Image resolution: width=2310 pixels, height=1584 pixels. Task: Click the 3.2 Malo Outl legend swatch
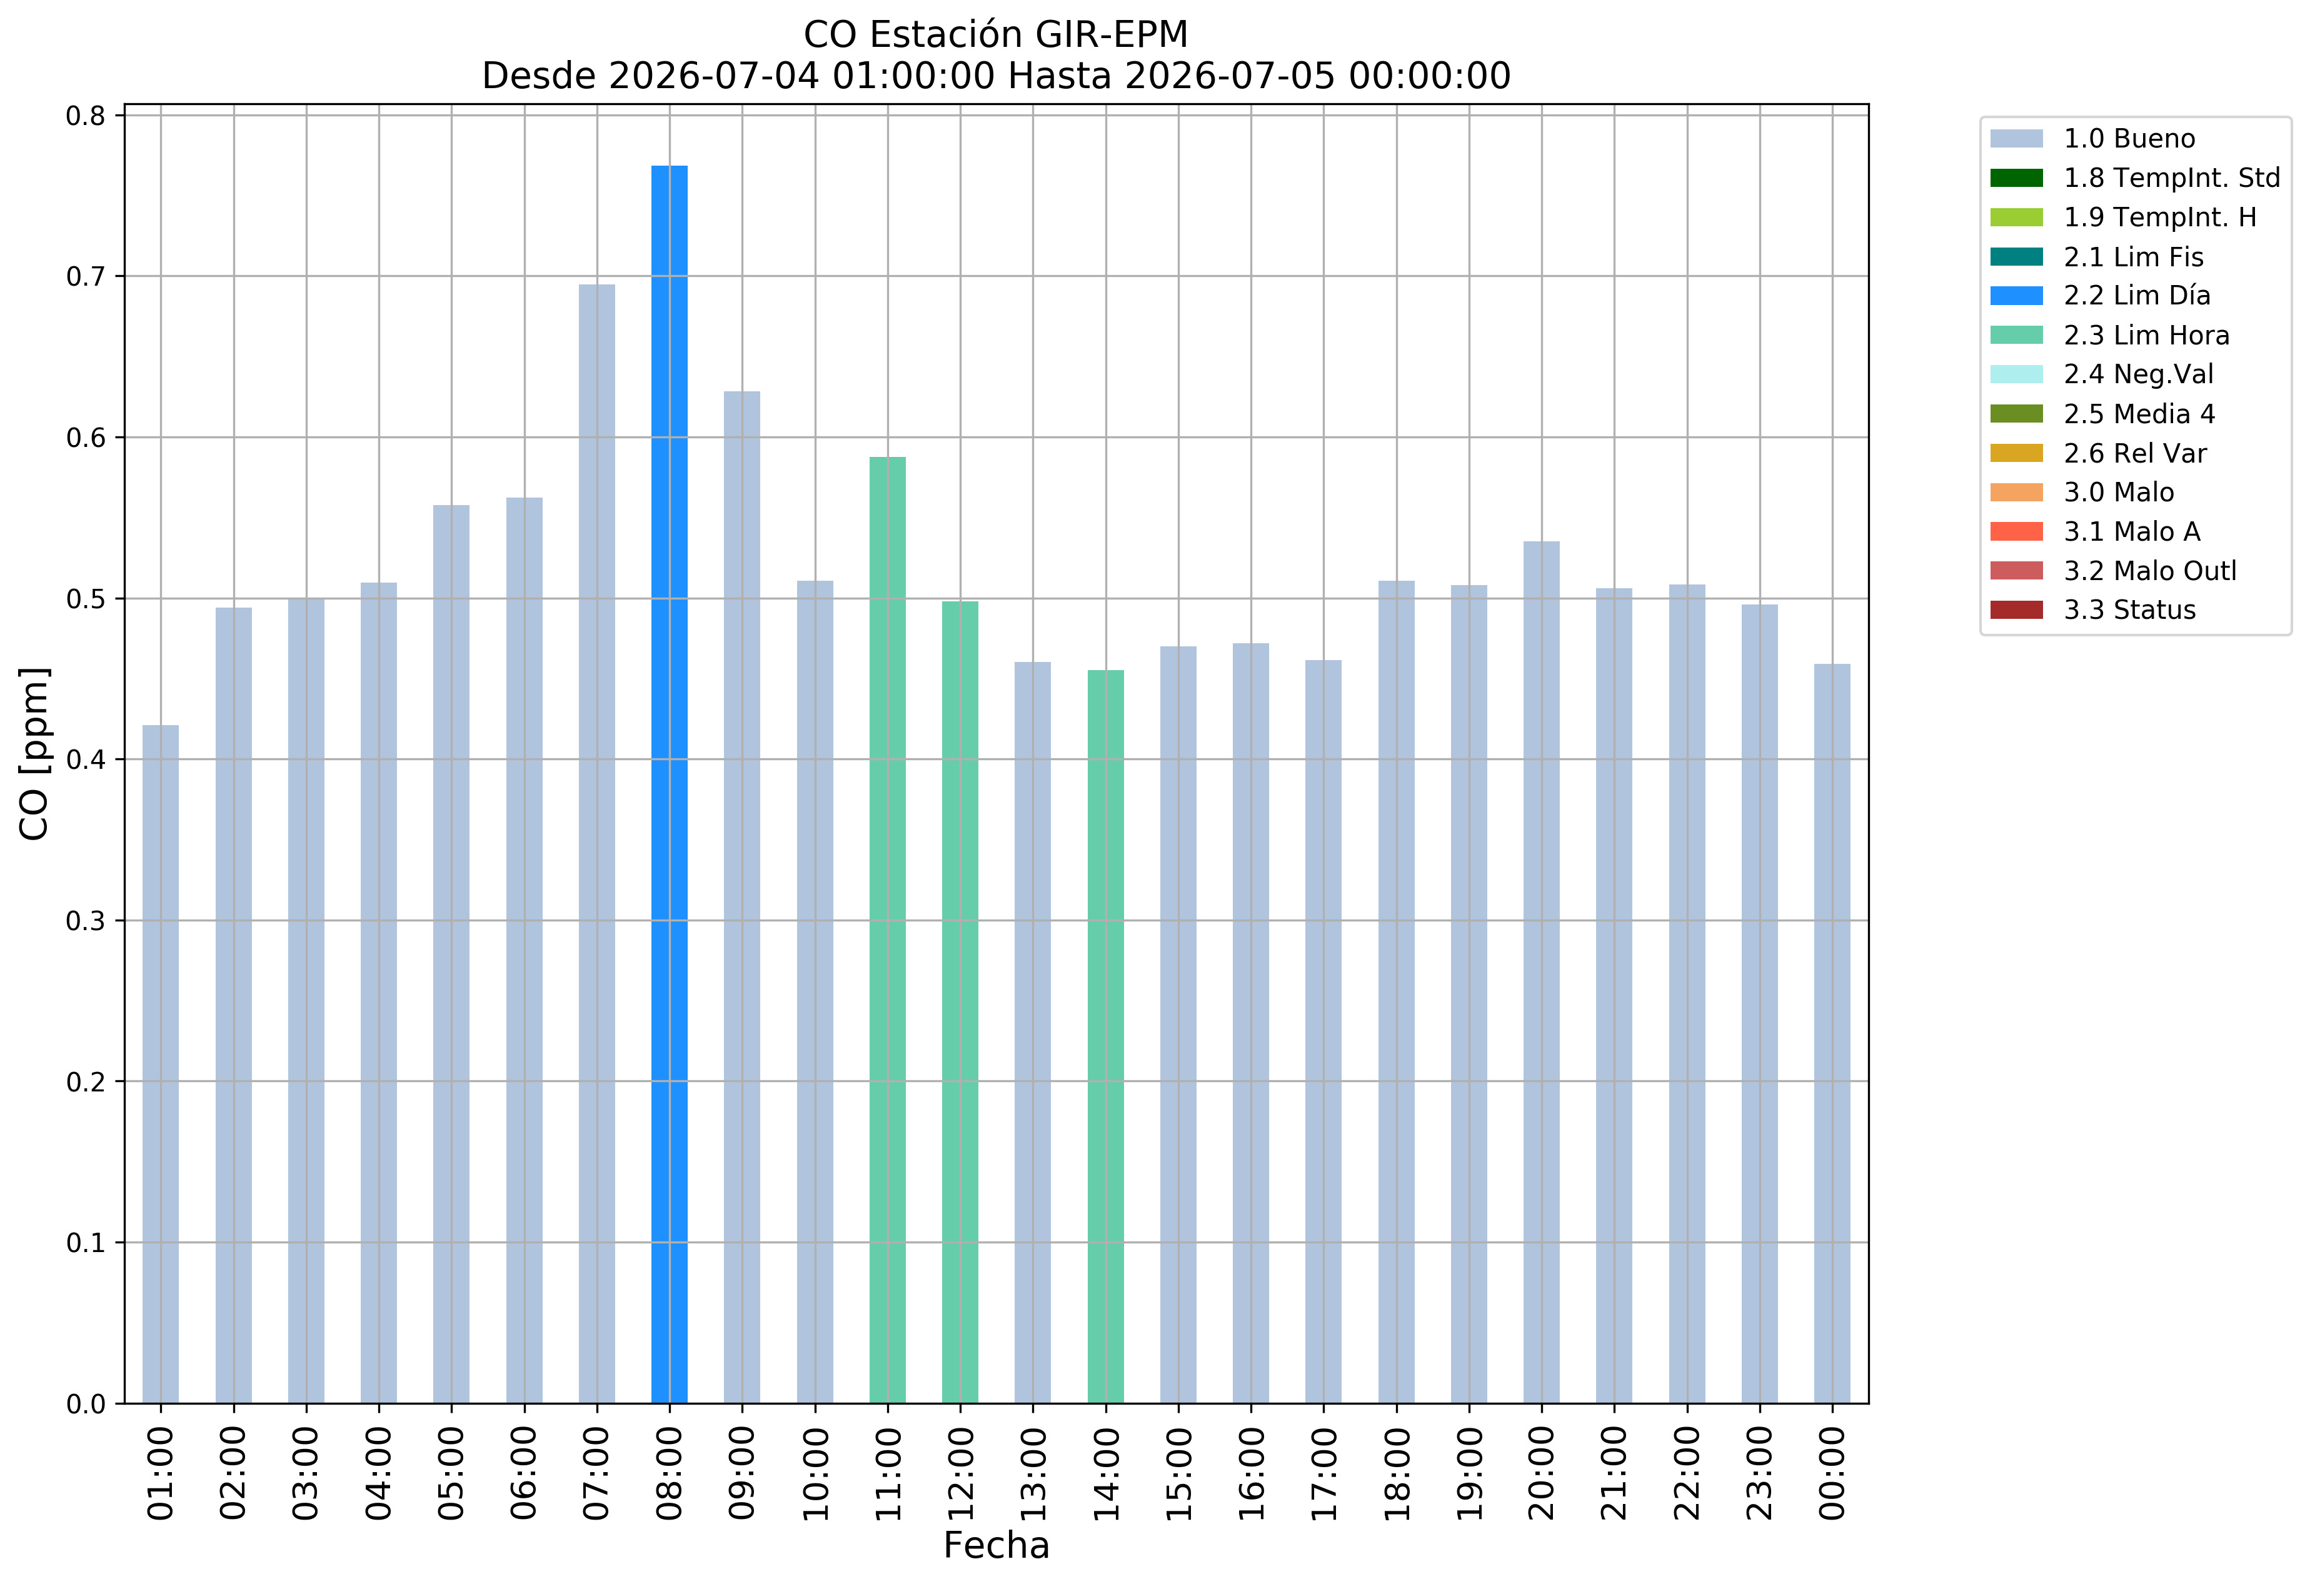(x=2016, y=570)
